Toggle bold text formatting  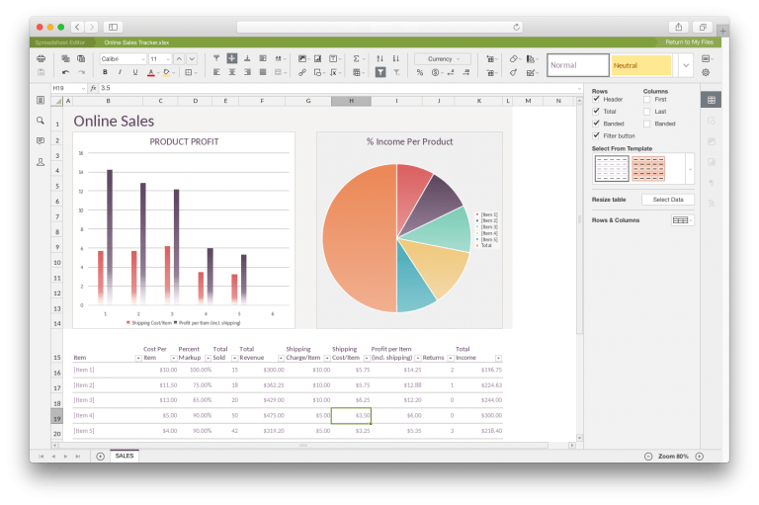pos(106,72)
